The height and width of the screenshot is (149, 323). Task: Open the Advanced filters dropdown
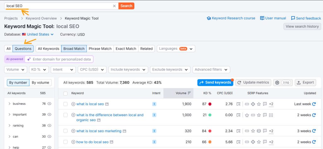click(x=211, y=69)
